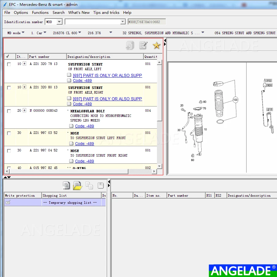Open [697] footnote link for right suspension strut
277x277 pixels.
(107, 98)
